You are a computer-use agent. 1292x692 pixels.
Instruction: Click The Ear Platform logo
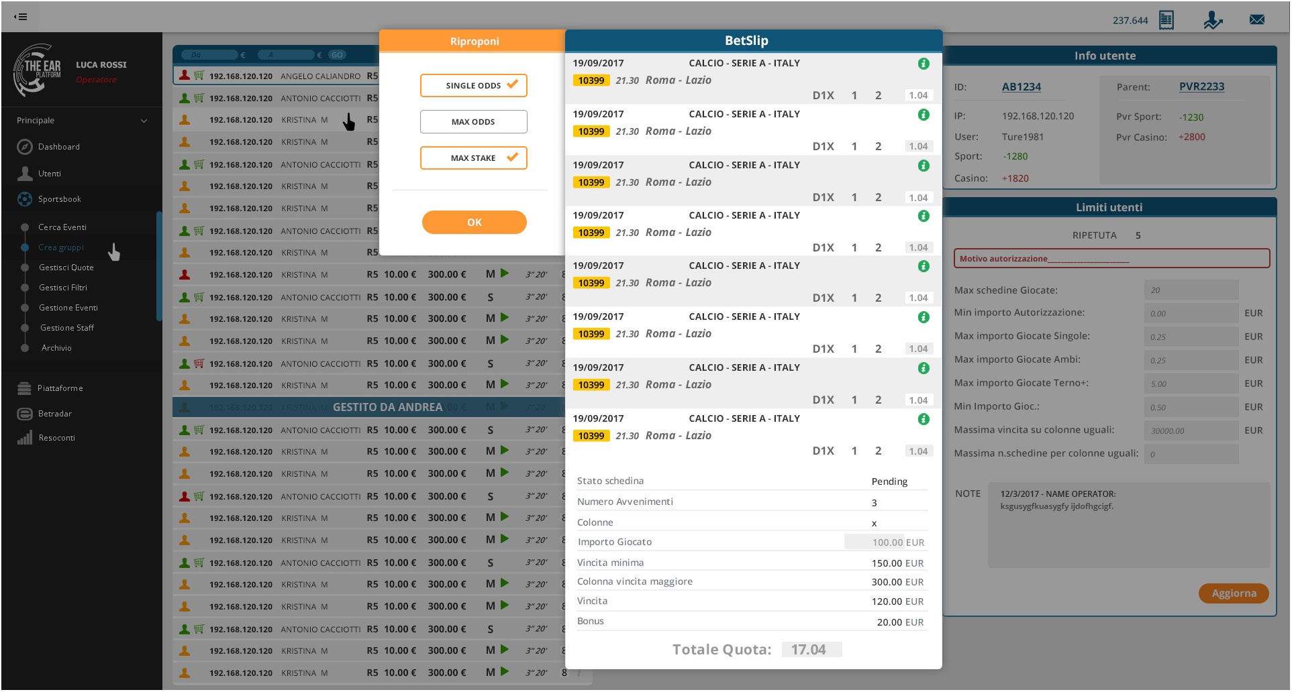pos(37,70)
